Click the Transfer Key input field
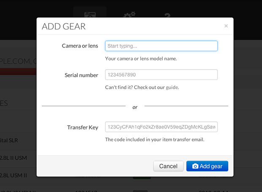This screenshot has width=262, height=192. pos(161,127)
